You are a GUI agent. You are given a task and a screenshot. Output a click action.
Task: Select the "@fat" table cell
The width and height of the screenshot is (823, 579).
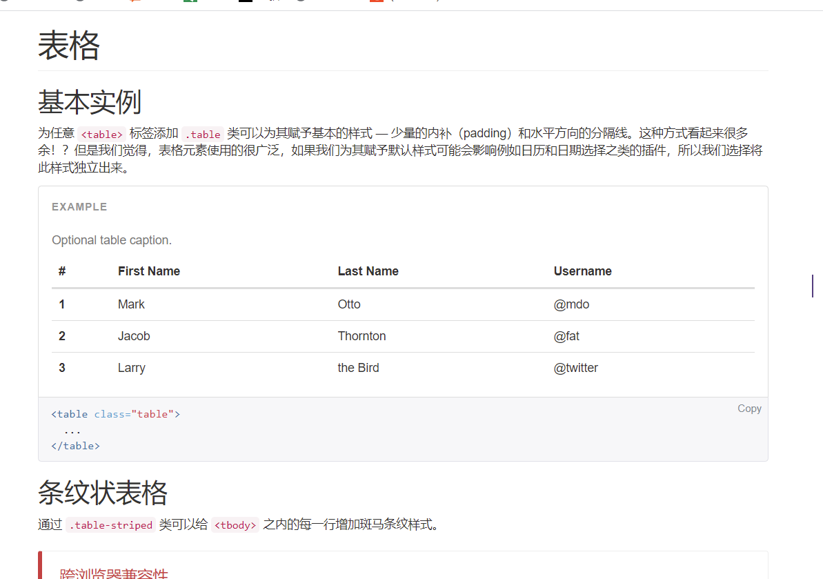566,336
